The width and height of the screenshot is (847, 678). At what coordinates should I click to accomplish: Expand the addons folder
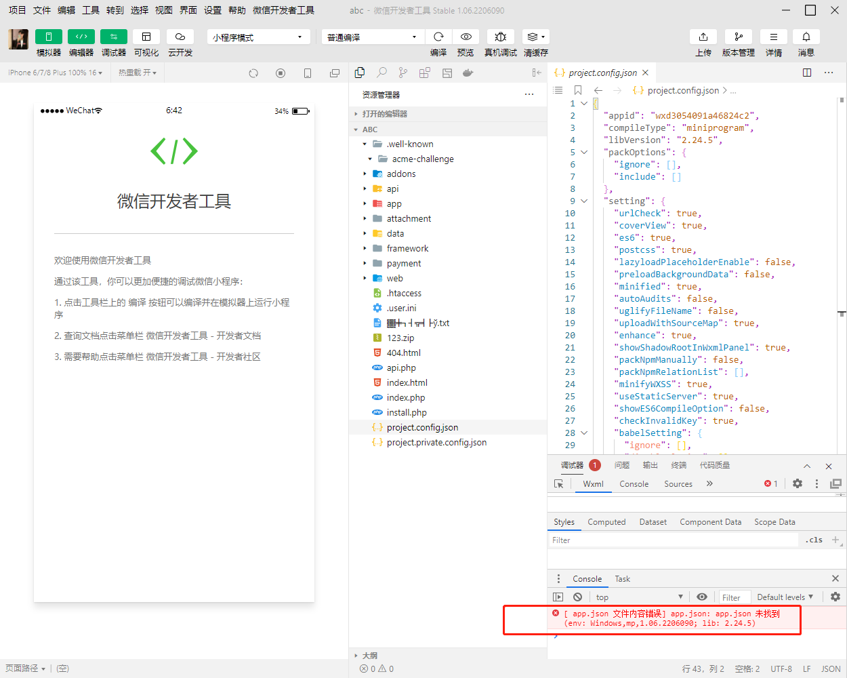tap(448, 174)
